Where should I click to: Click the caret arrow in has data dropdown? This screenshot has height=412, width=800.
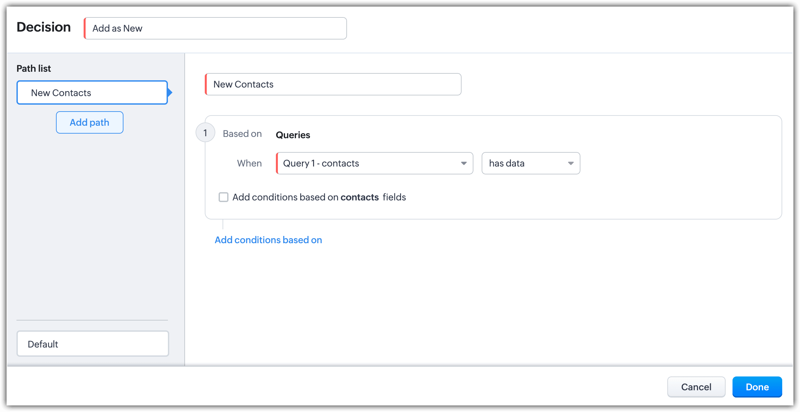tap(571, 163)
